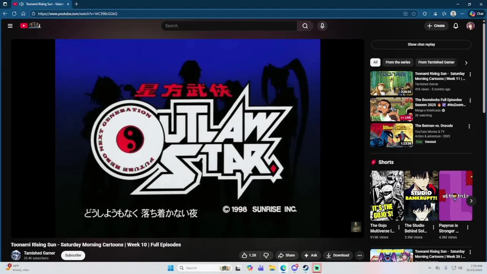Download the video
This screenshot has width=487, height=274.
[x=338, y=255]
